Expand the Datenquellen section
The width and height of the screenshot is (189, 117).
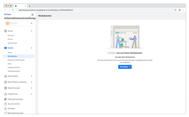[x=31, y=76]
